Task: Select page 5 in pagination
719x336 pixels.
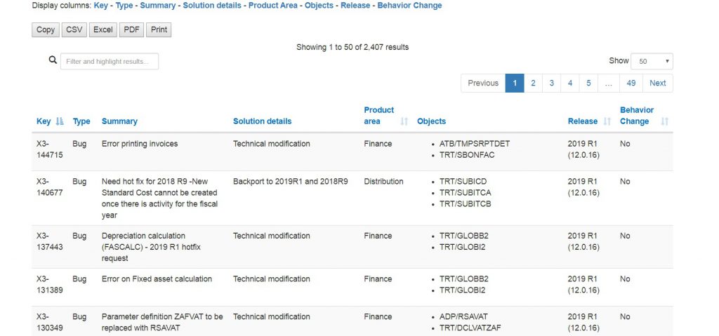Action: coord(588,83)
